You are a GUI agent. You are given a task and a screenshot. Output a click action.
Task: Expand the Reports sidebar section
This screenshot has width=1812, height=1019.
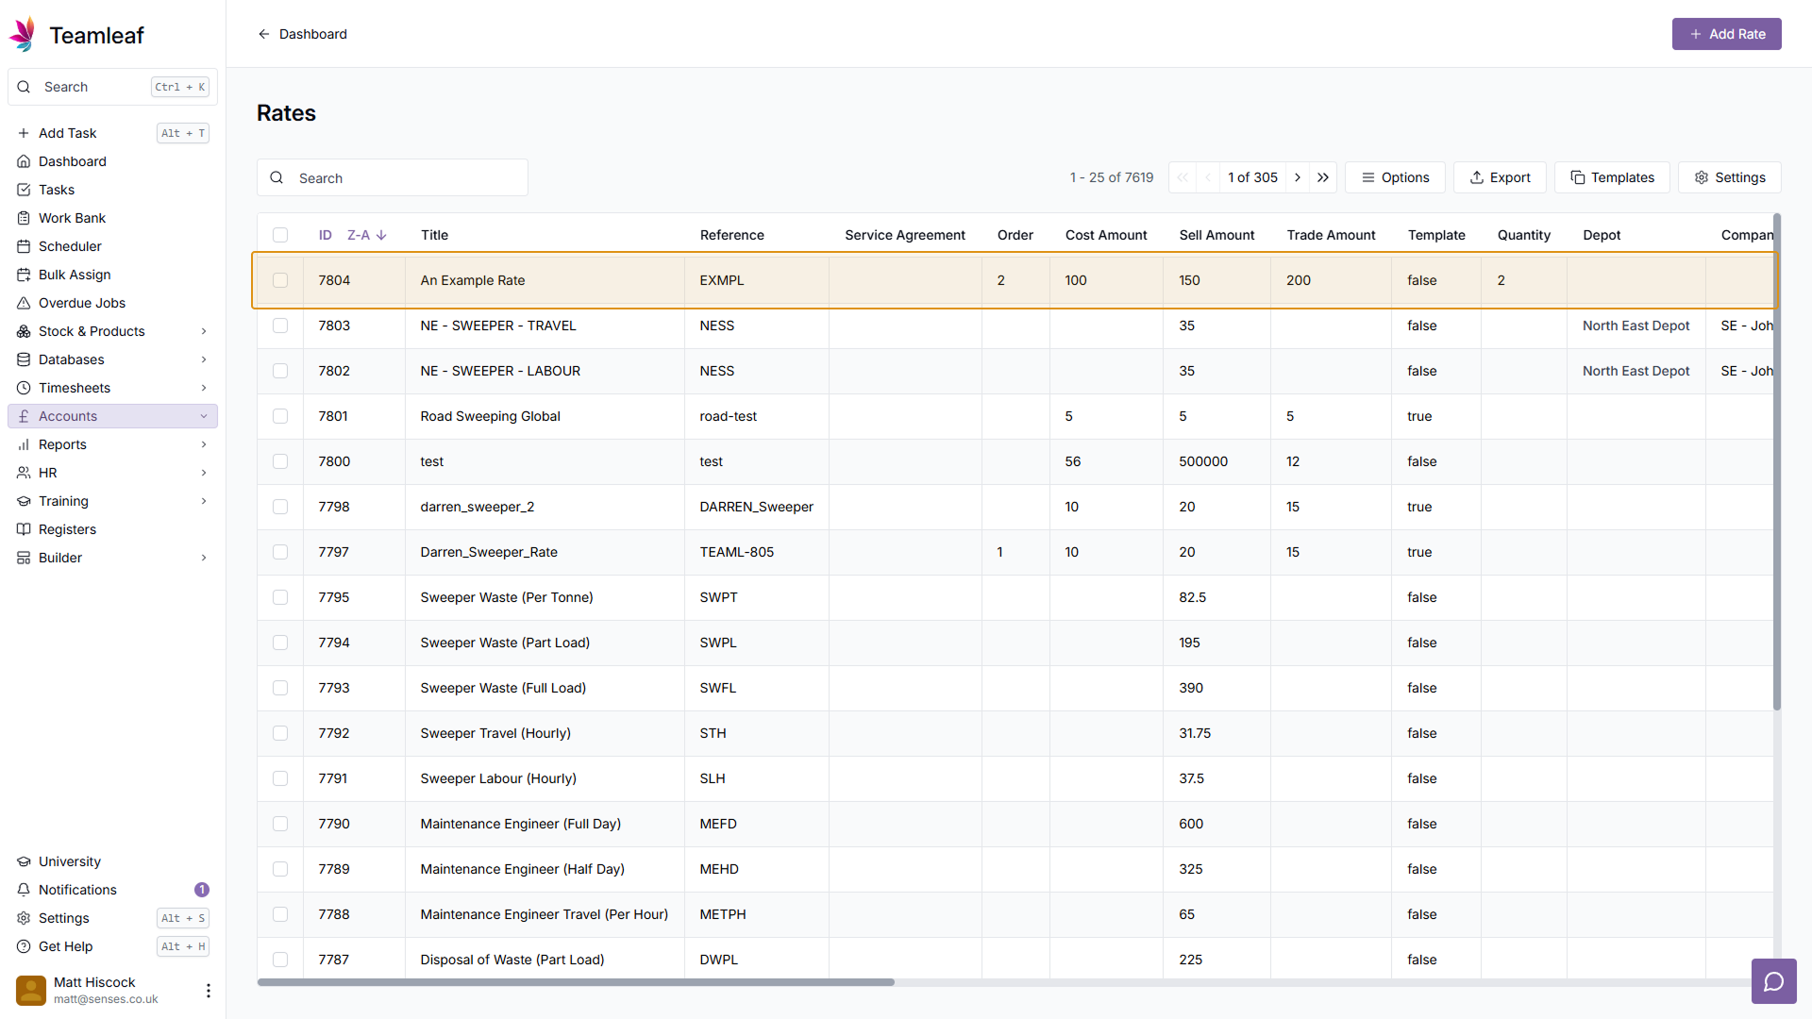tap(203, 444)
